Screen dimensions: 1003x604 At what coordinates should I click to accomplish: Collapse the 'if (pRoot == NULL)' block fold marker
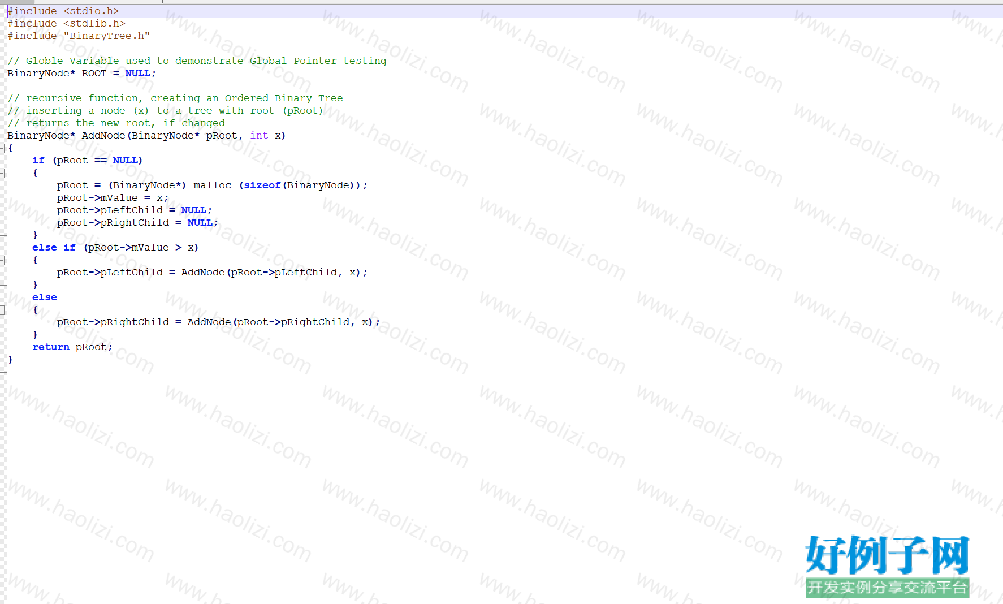click(x=2, y=173)
